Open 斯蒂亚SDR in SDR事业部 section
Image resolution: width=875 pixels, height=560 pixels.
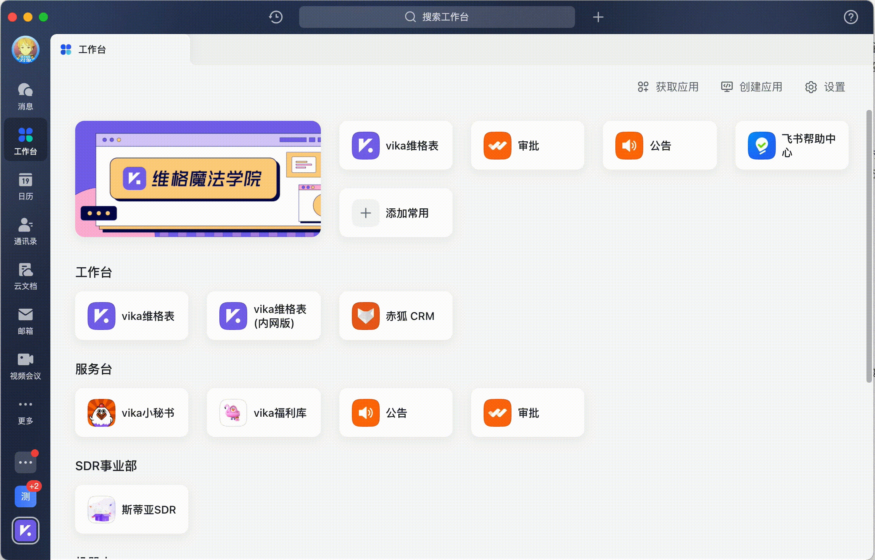click(131, 510)
